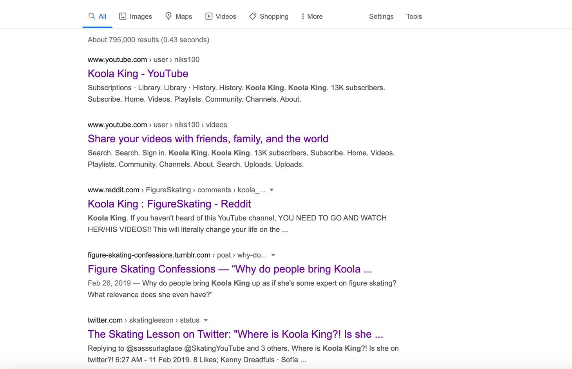Open the Settings menu
Viewport: 572px width, 369px height.
(381, 16)
